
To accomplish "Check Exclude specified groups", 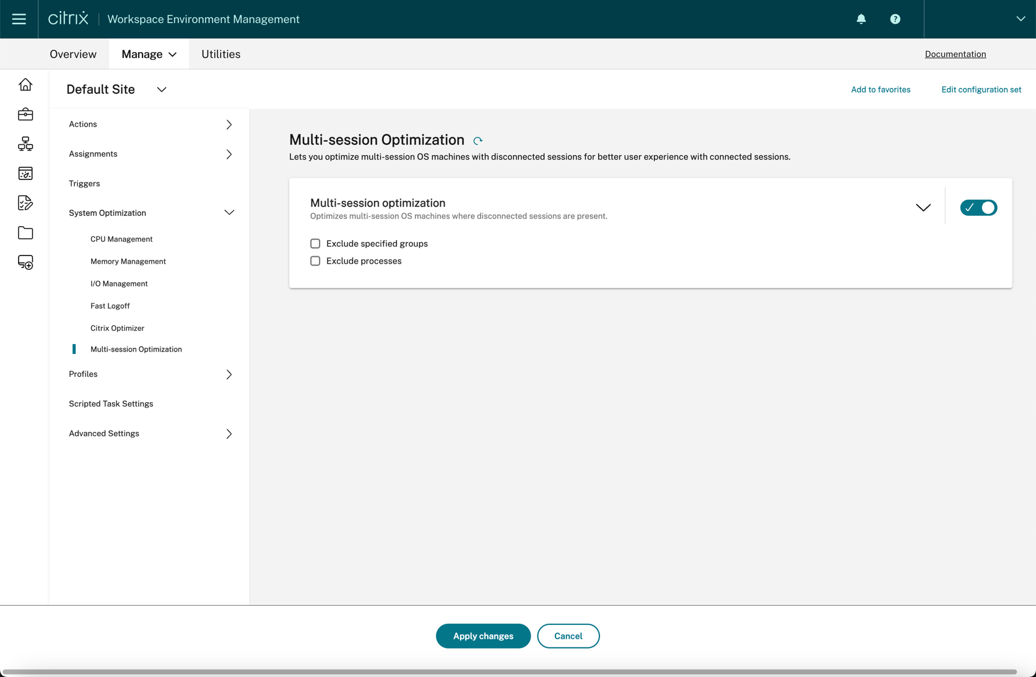I will coord(315,244).
